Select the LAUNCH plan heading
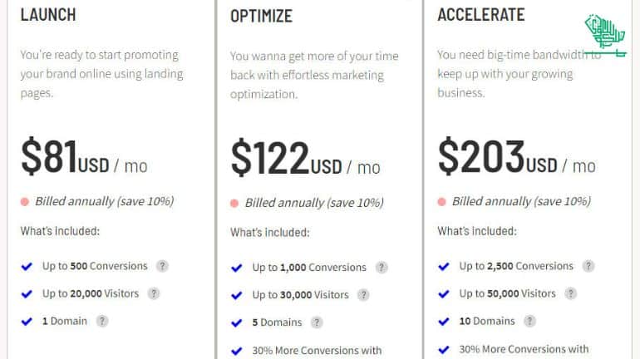Viewport: 640px width, 359px height. 48,15
